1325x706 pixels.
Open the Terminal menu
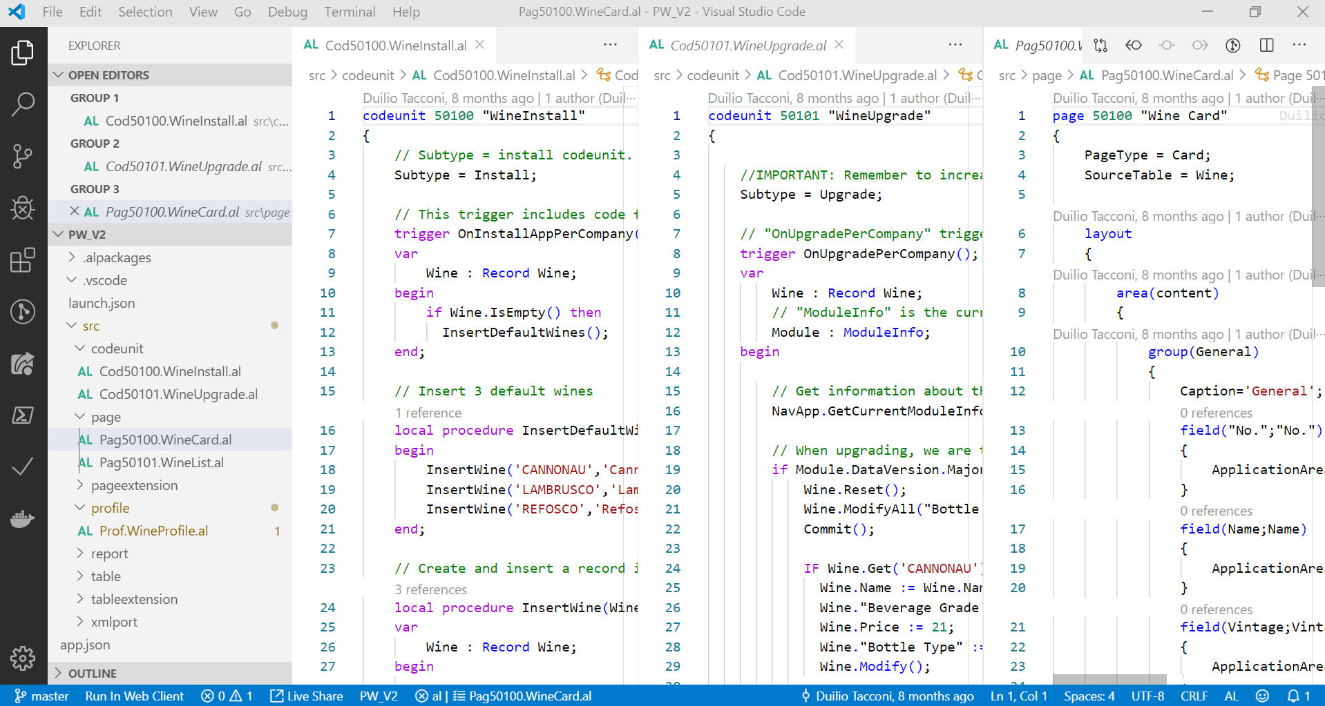coord(350,12)
